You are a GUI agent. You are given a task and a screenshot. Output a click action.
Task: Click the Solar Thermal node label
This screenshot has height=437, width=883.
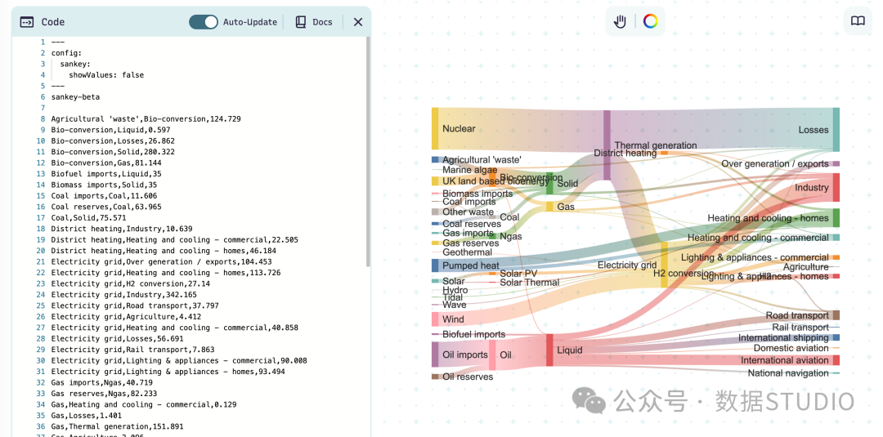click(529, 283)
